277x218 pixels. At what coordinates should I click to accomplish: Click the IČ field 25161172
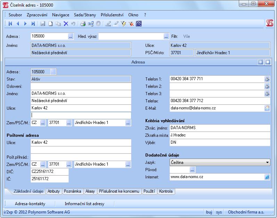[49, 179]
